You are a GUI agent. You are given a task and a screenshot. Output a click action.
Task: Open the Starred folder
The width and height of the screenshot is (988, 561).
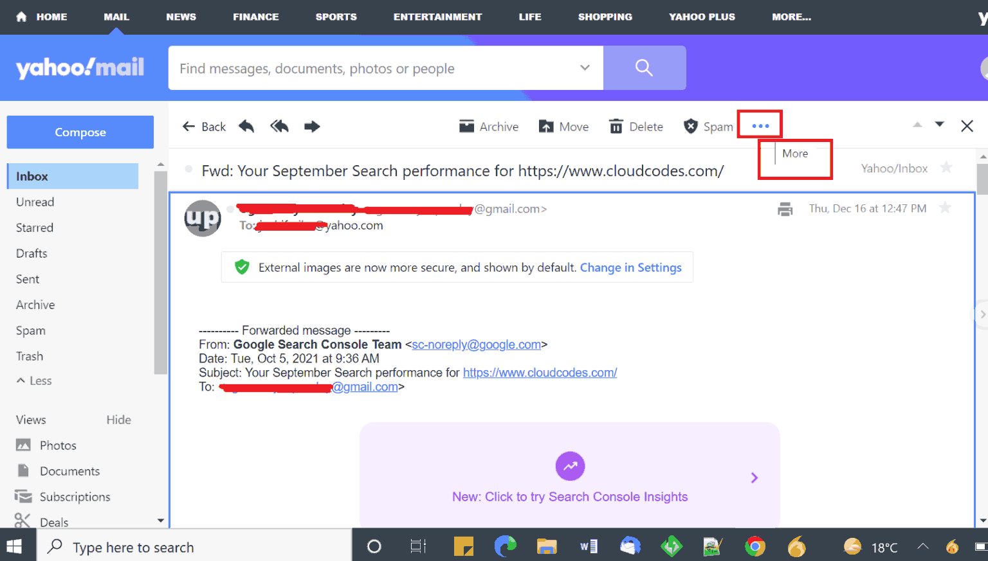[x=35, y=227]
